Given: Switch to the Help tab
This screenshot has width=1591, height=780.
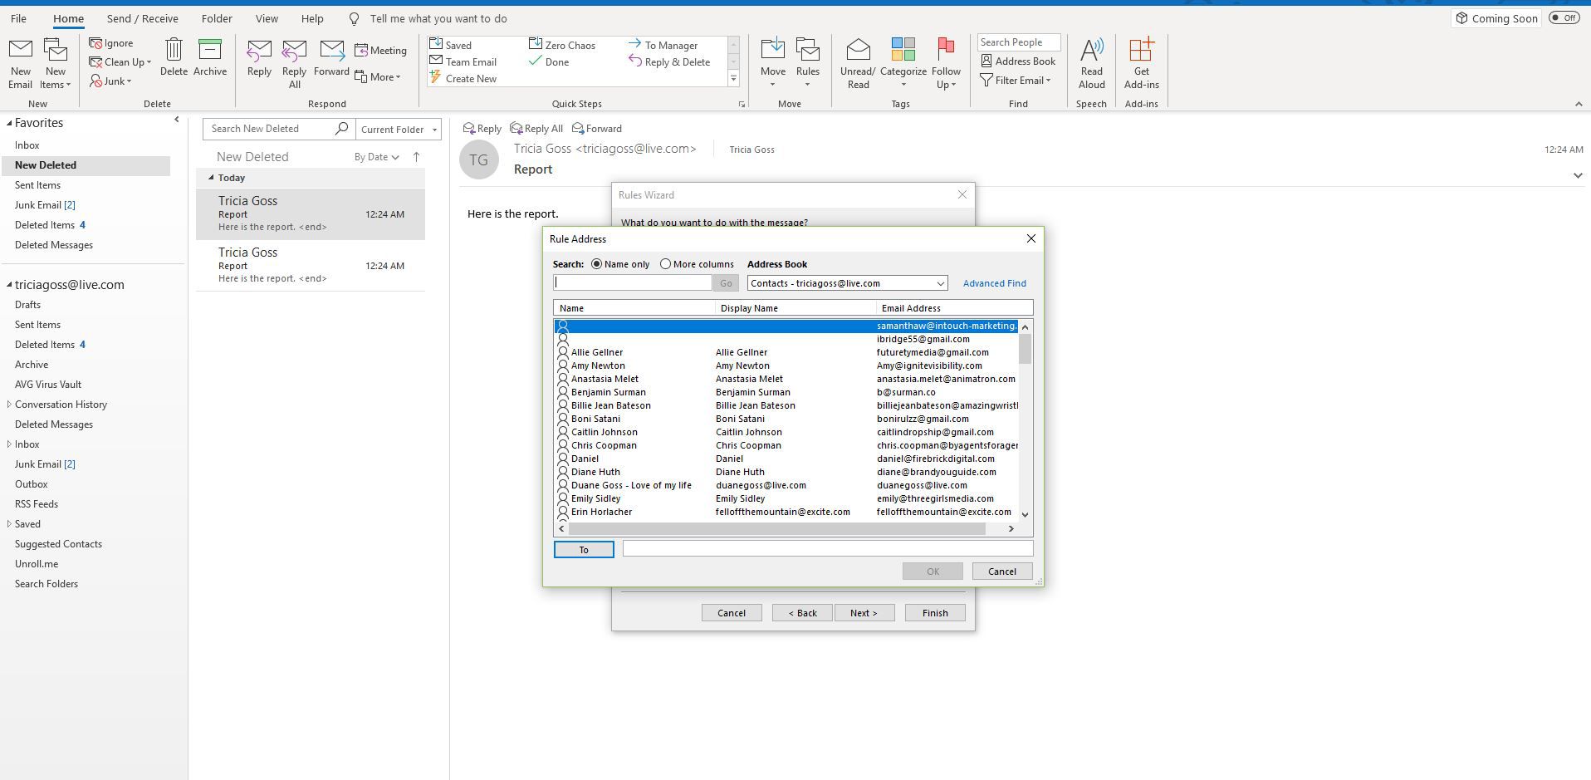Looking at the screenshot, I should pyautogui.click(x=312, y=18).
